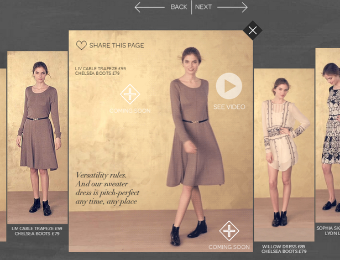Select the Willow Dress thumbnail

pyautogui.click(x=284, y=155)
